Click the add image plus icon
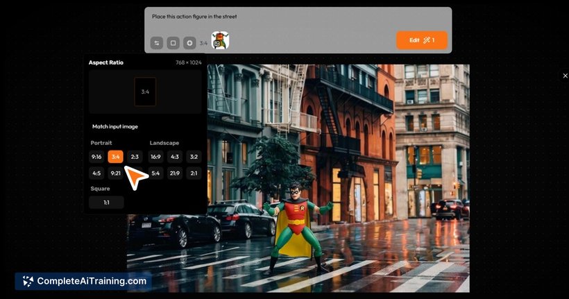Viewport: 569px width, 299px height. pos(189,43)
